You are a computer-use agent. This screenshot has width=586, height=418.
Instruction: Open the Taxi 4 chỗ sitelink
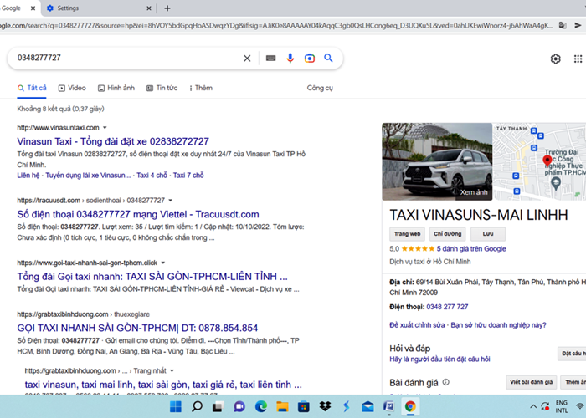coord(152,176)
